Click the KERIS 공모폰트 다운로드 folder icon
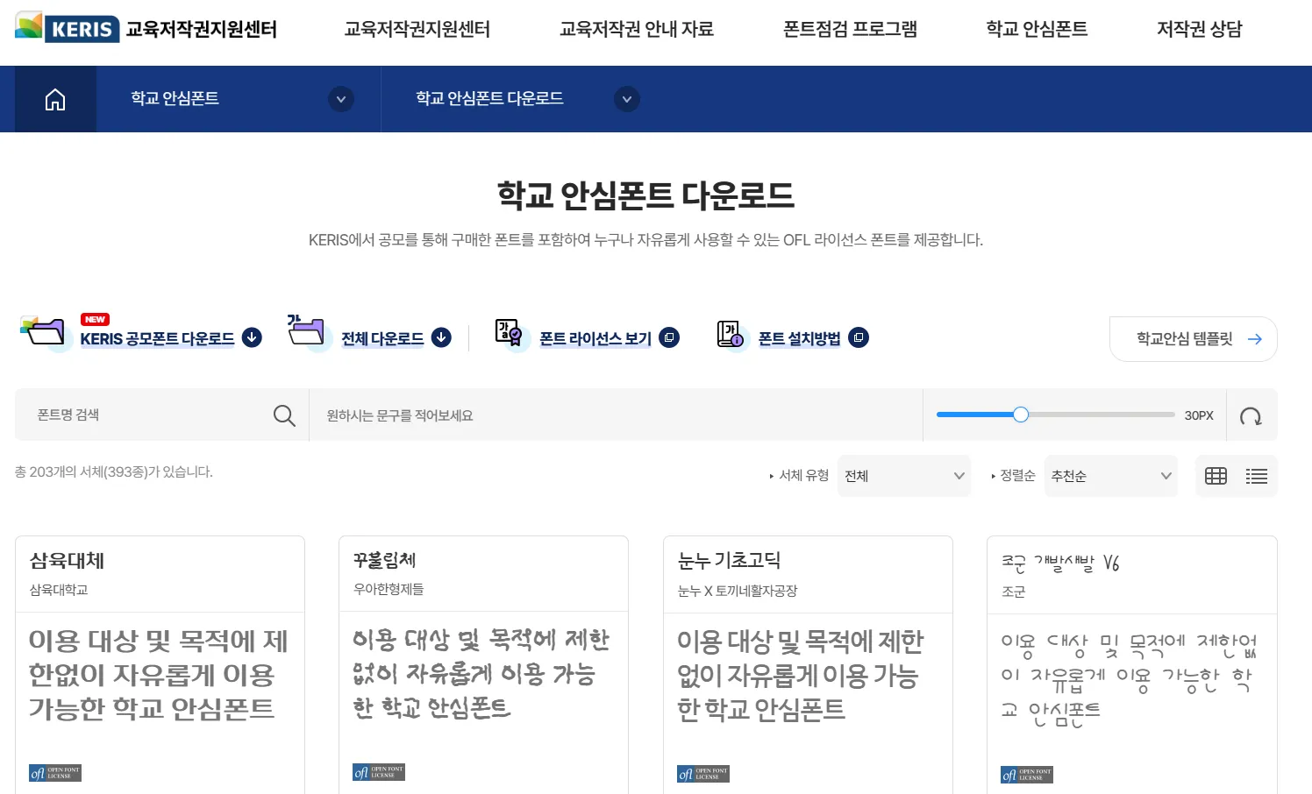Image resolution: width=1312 pixels, height=794 pixels. (44, 331)
